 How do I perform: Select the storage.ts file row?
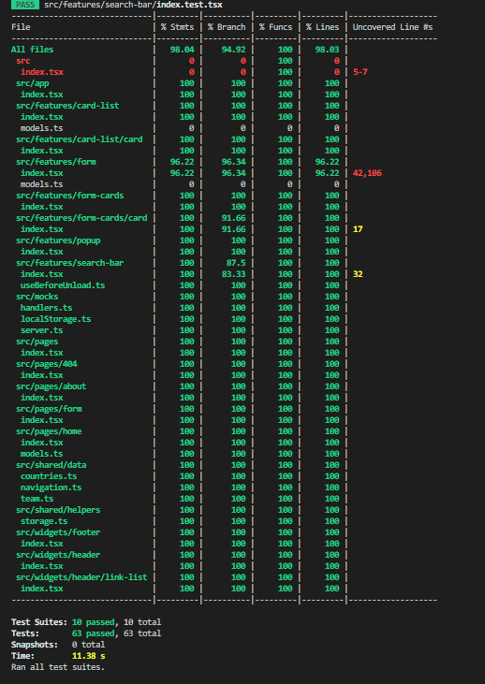44,521
